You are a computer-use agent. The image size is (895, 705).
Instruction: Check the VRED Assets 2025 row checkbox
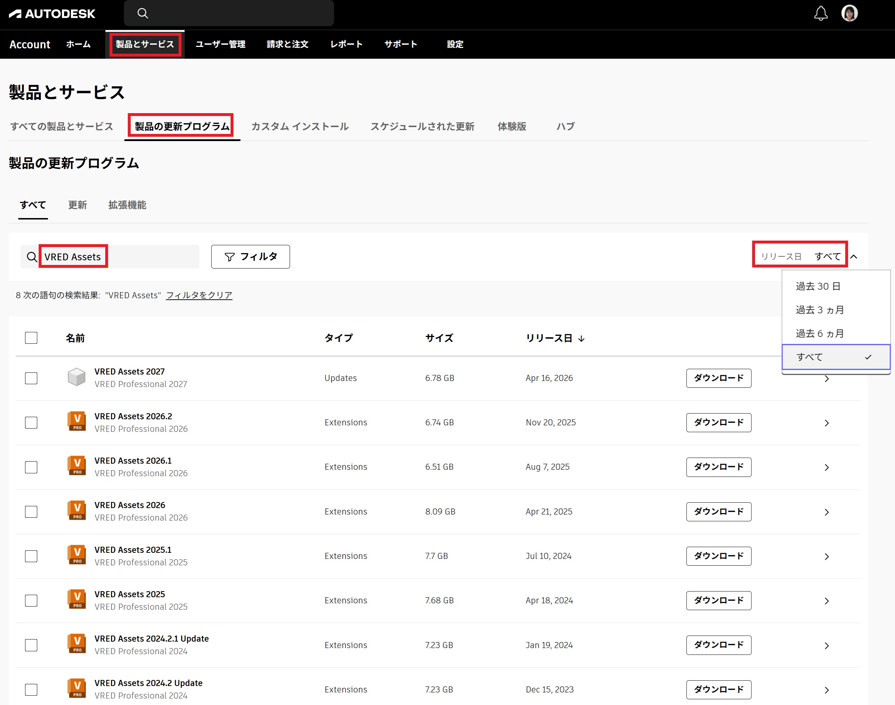coord(32,600)
